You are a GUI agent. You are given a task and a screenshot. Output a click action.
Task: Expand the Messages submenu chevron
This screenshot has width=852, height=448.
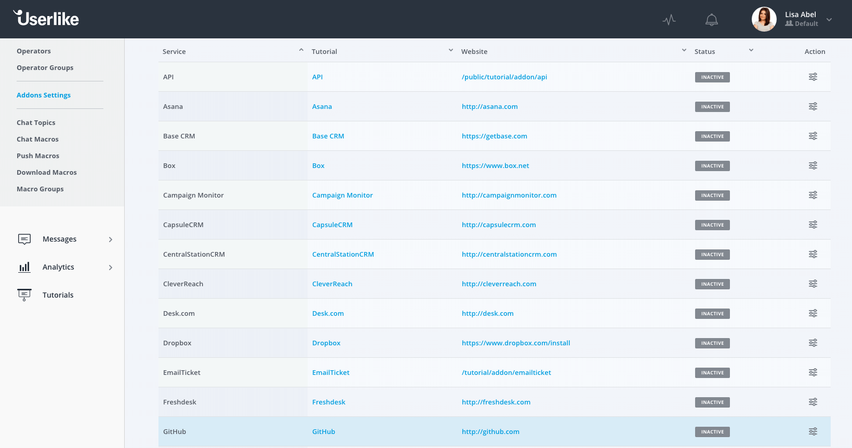pyautogui.click(x=110, y=239)
